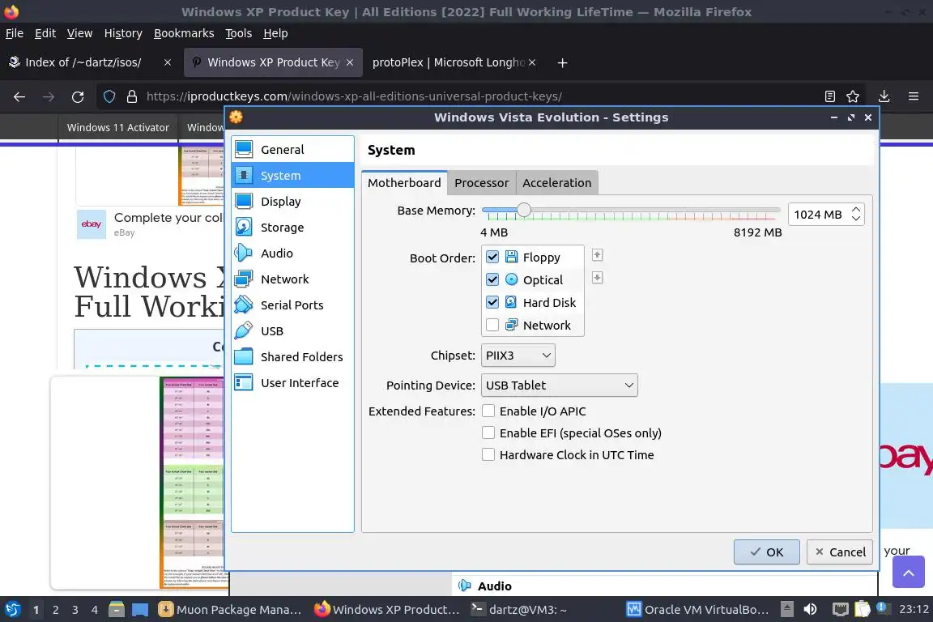
Task: Open USB settings category
Action: (292, 331)
